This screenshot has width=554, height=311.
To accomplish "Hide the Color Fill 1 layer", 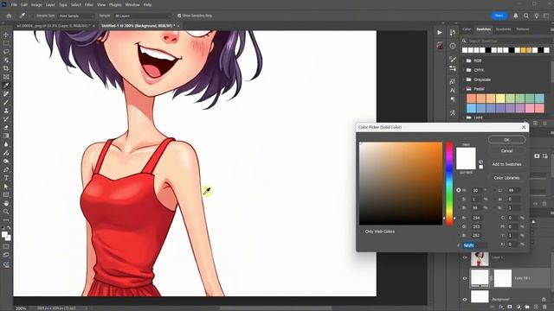I will pos(465,278).
